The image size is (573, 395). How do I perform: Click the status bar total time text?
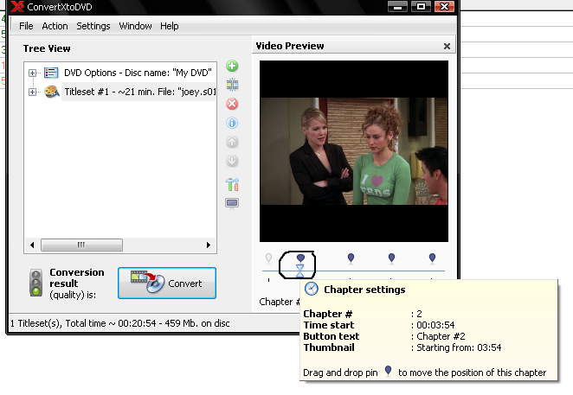click(120, 323)
